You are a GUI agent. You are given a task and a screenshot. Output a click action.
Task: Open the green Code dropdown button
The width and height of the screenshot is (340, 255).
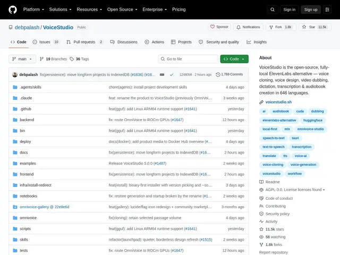pos(234,59)
